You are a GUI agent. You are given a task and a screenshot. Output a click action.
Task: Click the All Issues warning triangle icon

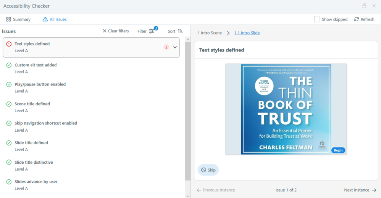click(x=45, y=19)
